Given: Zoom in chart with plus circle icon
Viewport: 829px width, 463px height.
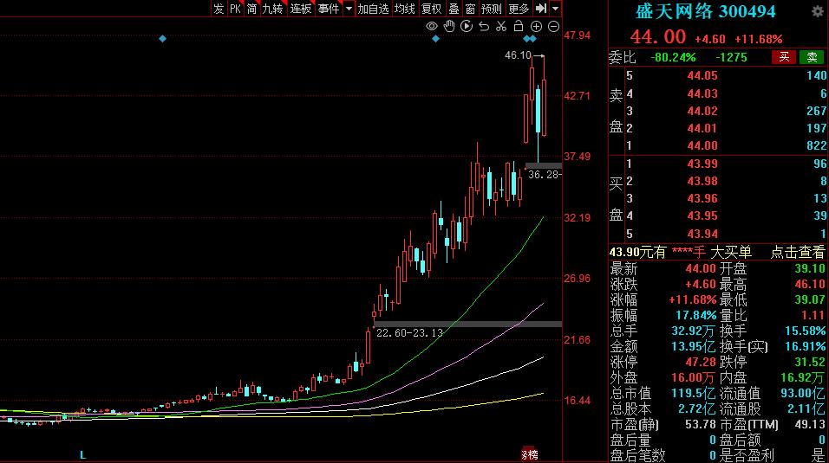Looking at the screenshot, I should (x=536, y=27).
